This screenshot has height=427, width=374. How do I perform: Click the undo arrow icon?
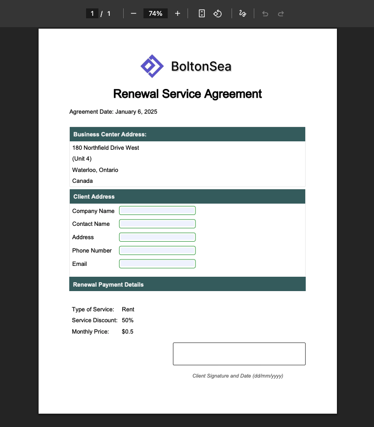(265, 13)
